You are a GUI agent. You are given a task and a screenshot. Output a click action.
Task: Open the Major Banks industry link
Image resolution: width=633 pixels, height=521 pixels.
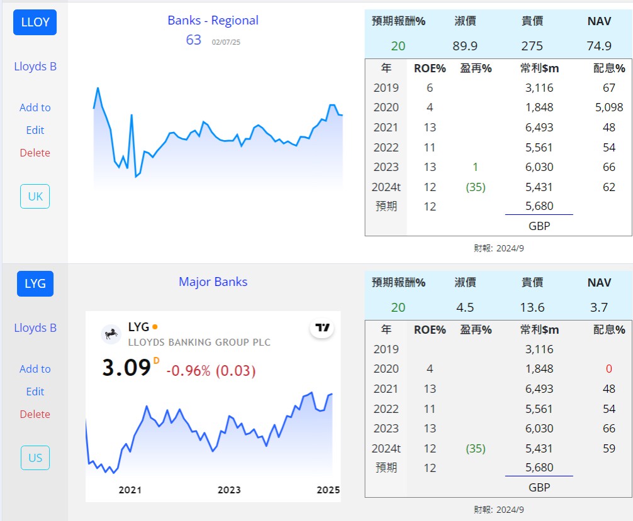pyautogui.click(x=213, y=282)
